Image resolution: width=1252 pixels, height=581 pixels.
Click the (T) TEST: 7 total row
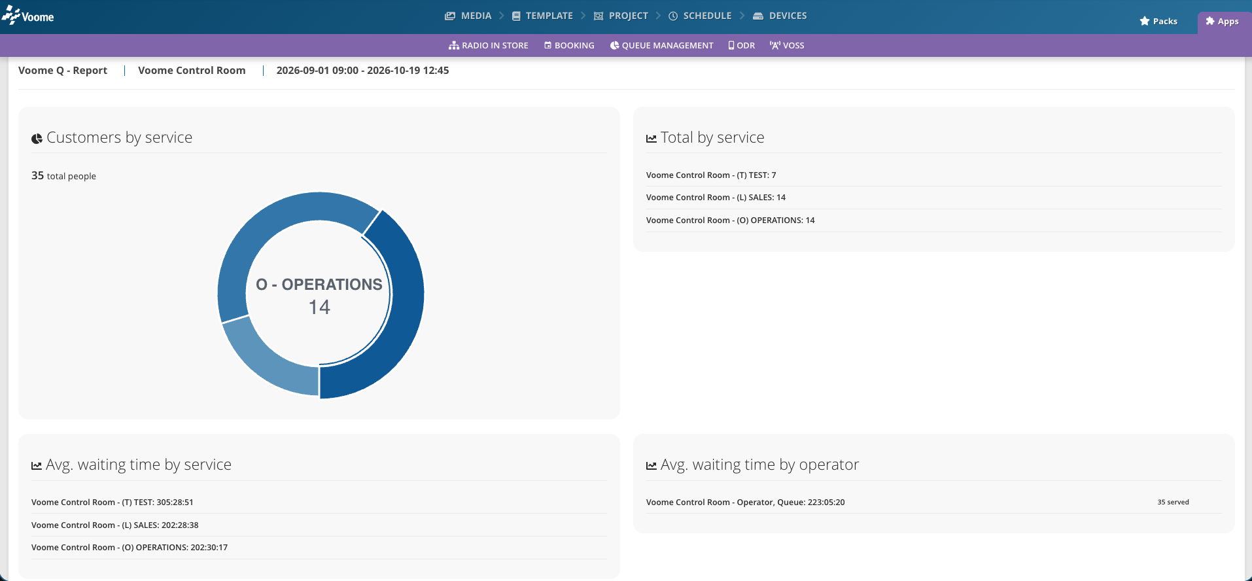click(x=934, y=175)
